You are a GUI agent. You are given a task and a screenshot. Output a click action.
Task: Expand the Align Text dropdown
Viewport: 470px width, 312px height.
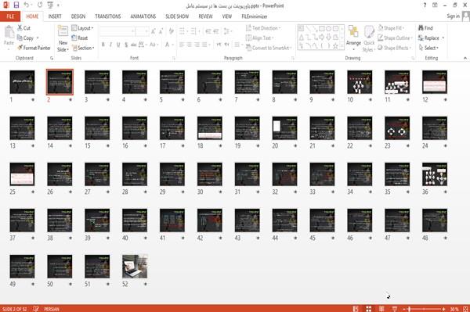pos(259,38)
